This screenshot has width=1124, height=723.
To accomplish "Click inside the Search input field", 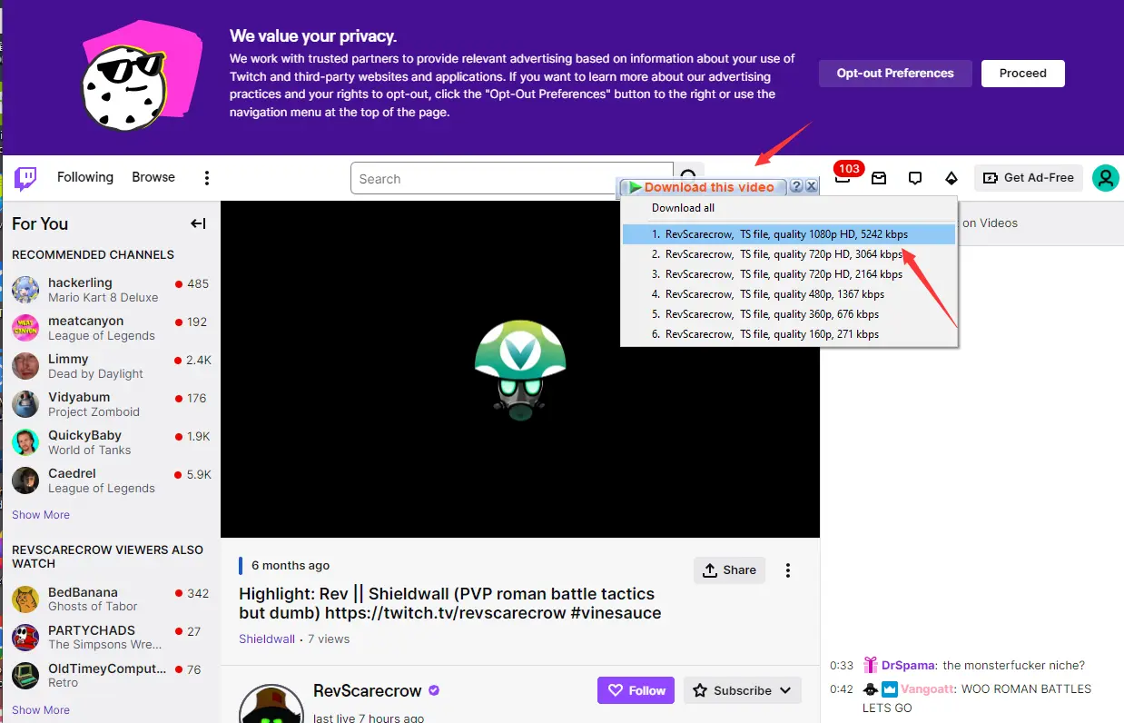I will coord(508,178).
